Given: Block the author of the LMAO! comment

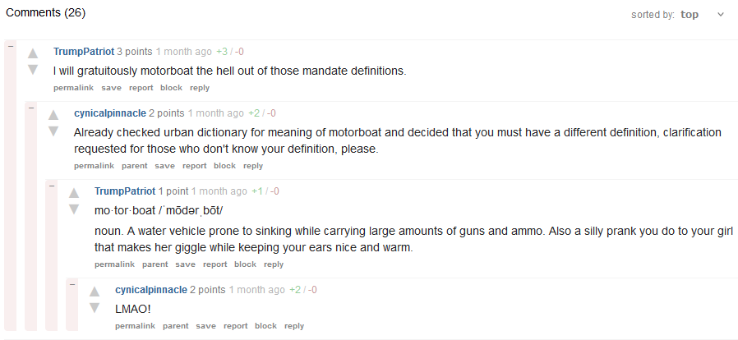Looking at the screenshot, I should point(265,326).
